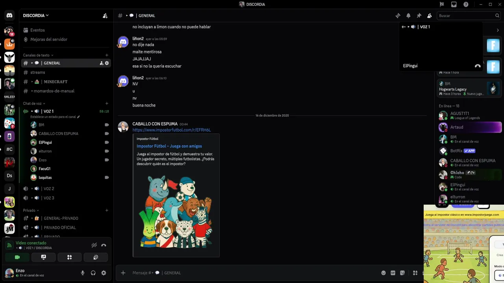Screen dimensions: 504x283
Task: Toggle deafen headphones
Action: (93, 273)
